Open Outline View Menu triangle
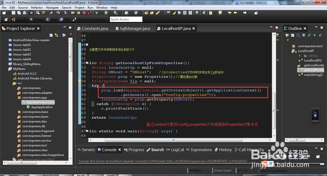This screenshot has width=327, height=176. [287, 40]
